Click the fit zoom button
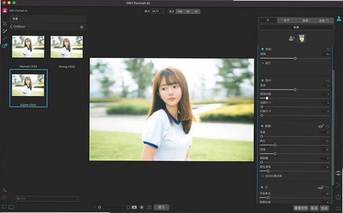 [x=172, y=12]
